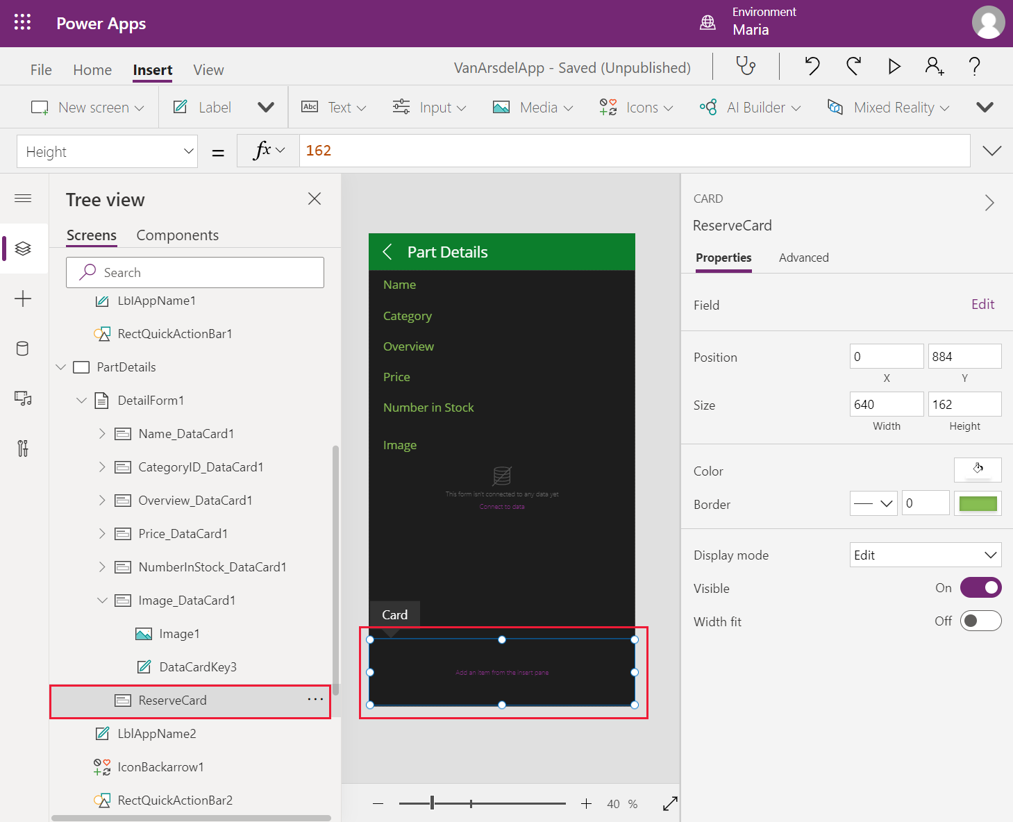1013x822 pixels.
Task: Open the View menu
Action: (208, 70)
